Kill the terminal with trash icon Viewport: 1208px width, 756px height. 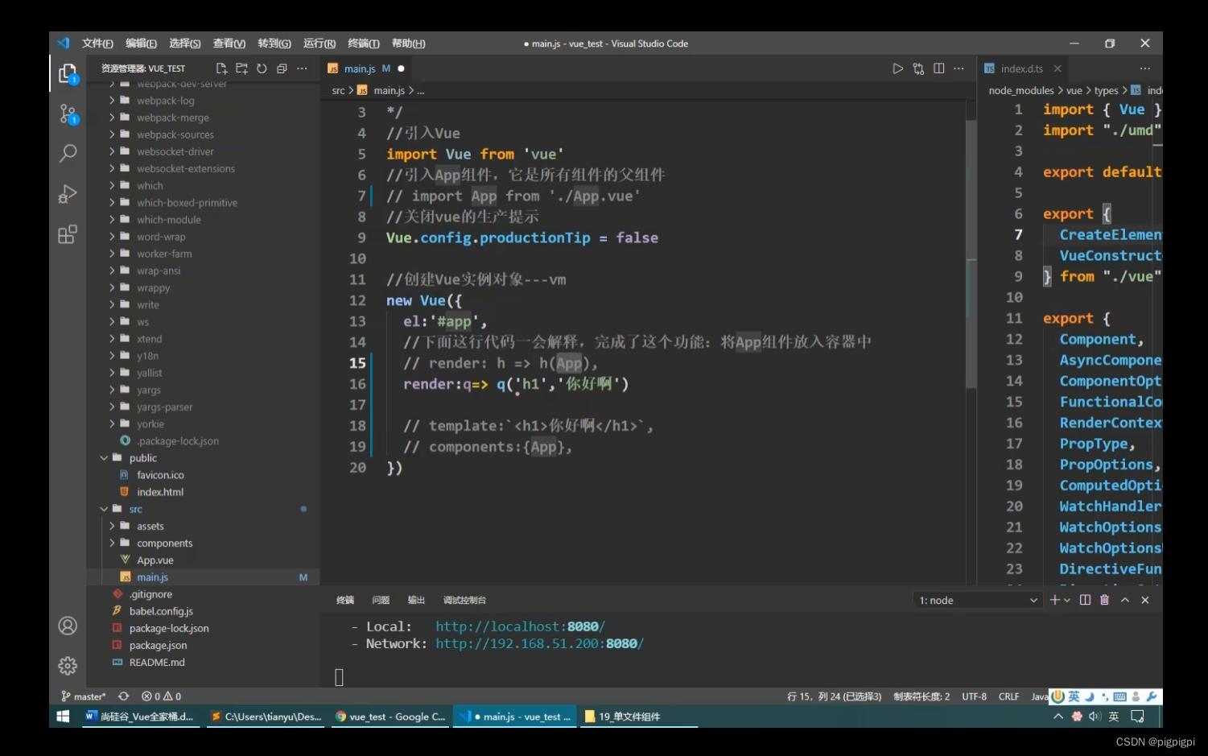coord(1105,600)
